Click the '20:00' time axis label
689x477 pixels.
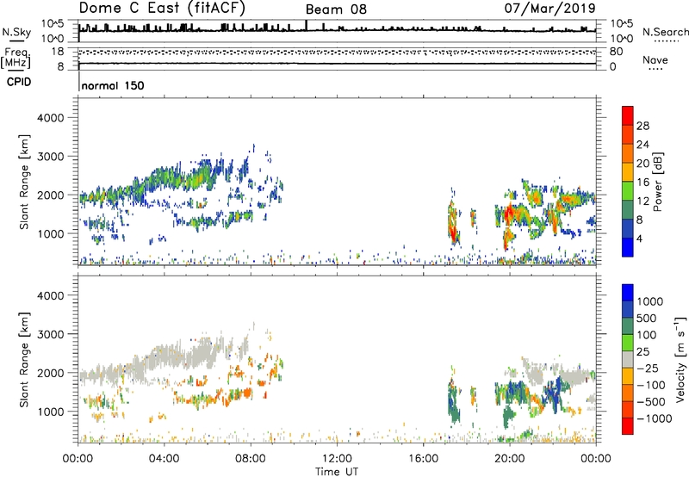pyautogui.click(x=509, y=459)
